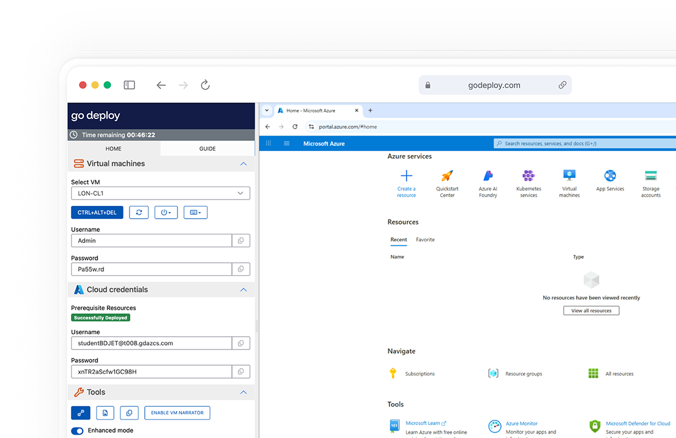Open the Microsoft Learn link
The image size is (676, 438).
coord(425,423)
